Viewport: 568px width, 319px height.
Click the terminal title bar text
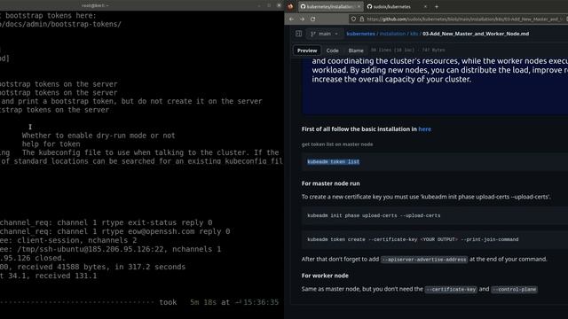pos(95,5)
